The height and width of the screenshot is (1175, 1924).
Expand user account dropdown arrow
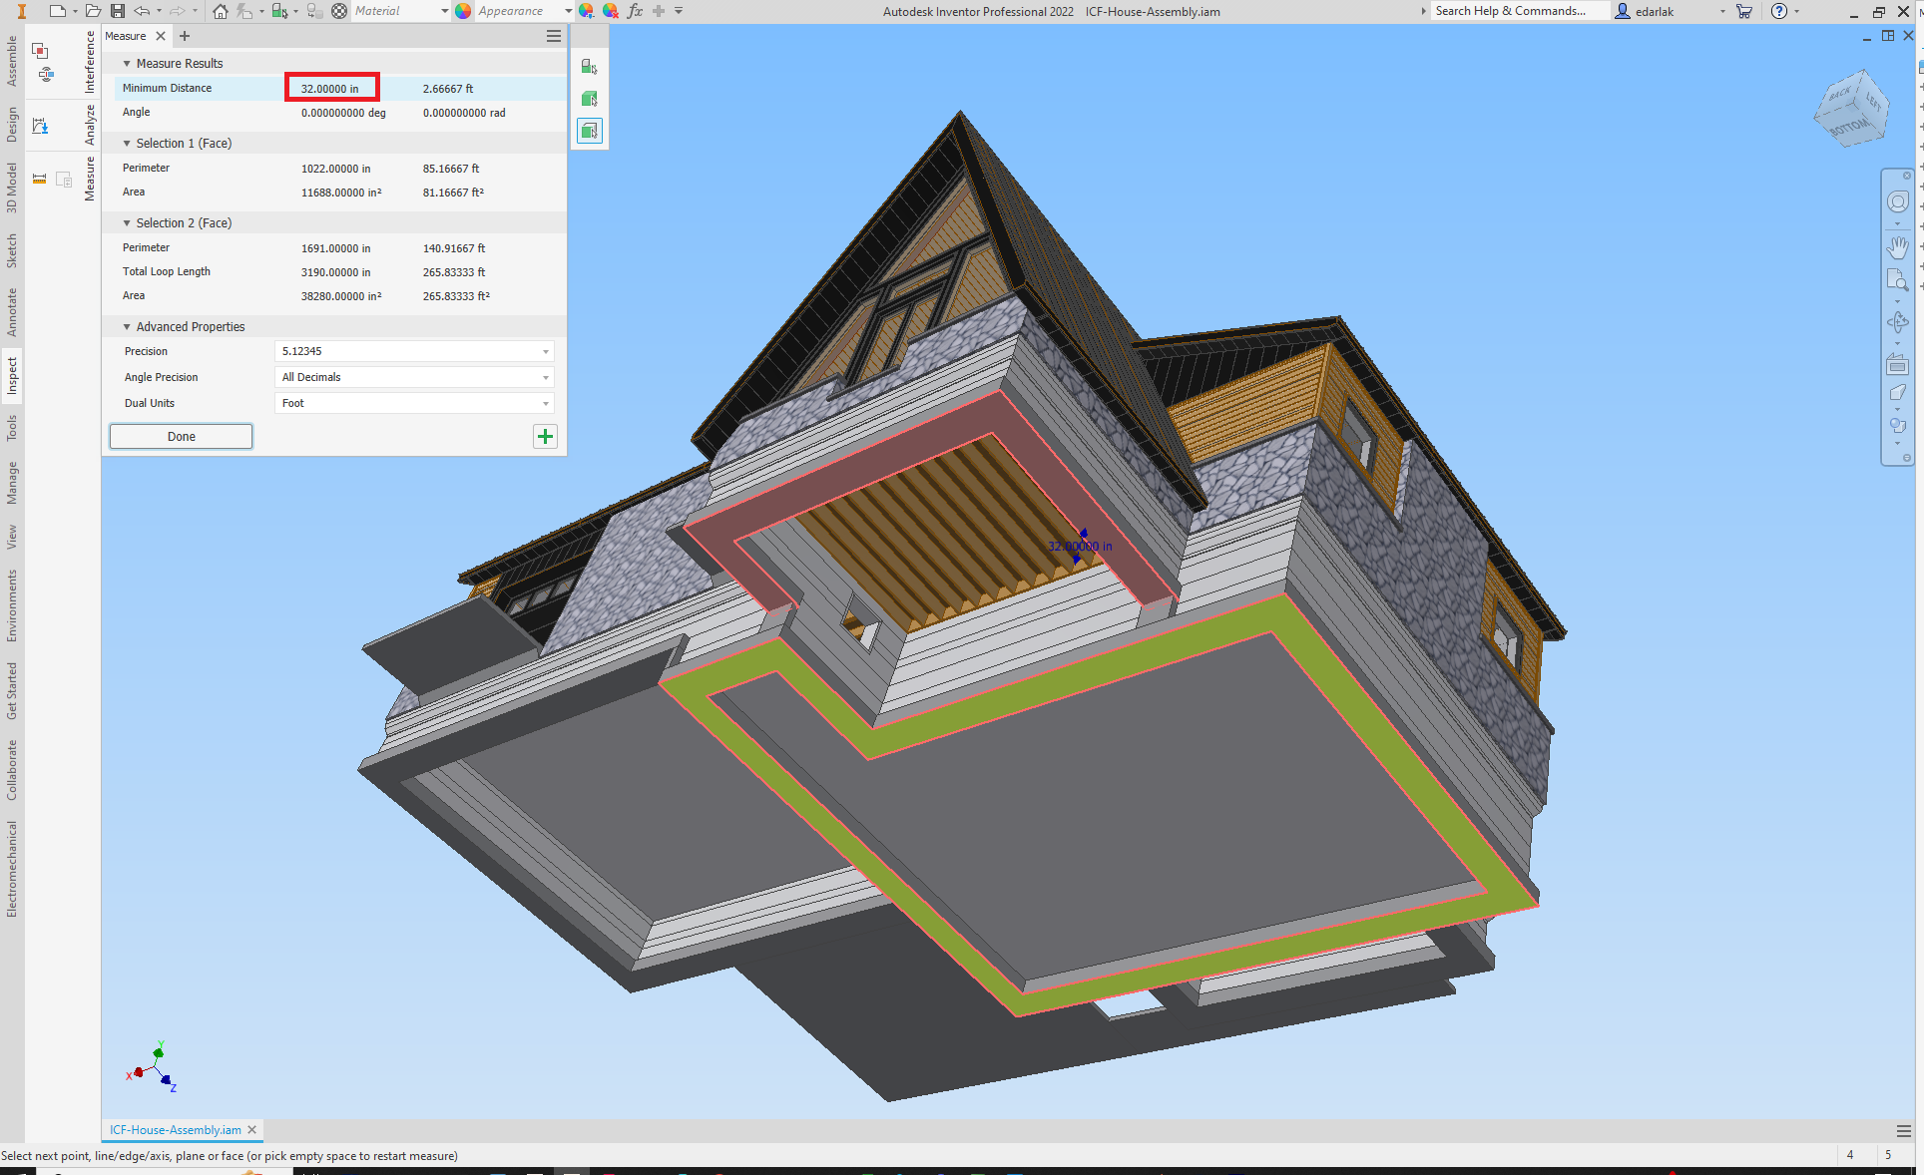pos(1722,11)
